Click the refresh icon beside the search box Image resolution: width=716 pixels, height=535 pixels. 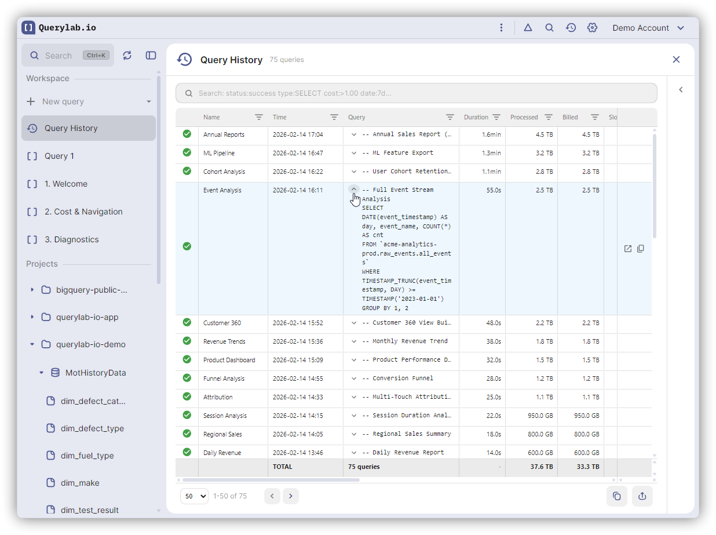pos(127,55)
